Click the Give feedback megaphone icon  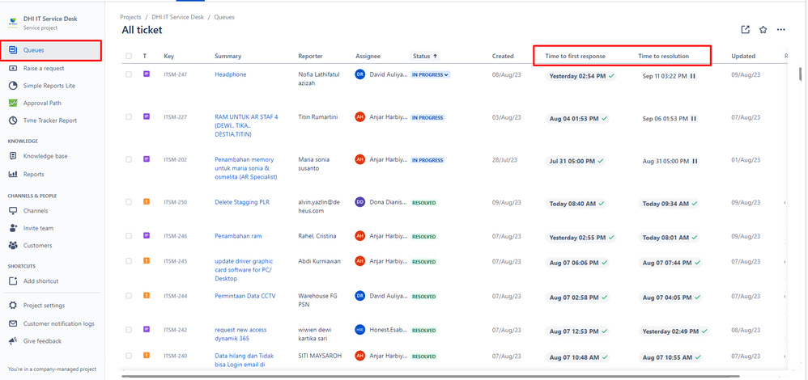[x=14, y=341]
